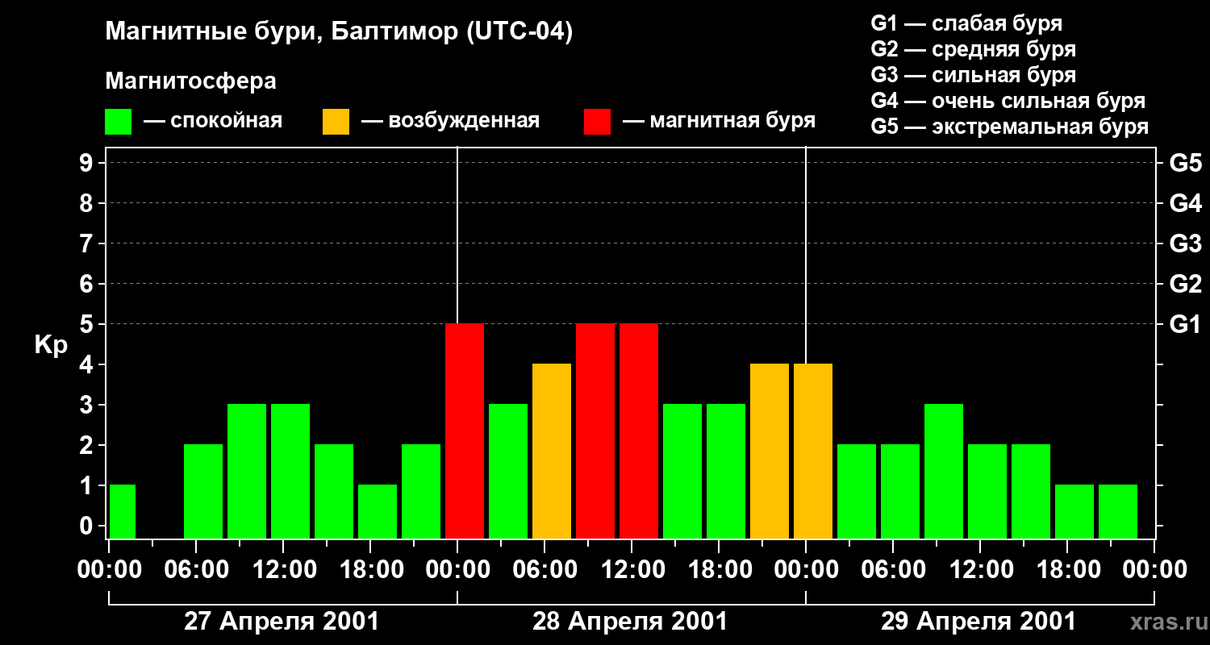Click the orange 'возбужденная' legend swatch
1210x645 pixels.
pos(336,122)
